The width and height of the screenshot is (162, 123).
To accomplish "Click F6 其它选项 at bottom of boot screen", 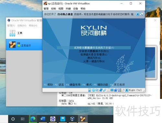I will [118, 85].
